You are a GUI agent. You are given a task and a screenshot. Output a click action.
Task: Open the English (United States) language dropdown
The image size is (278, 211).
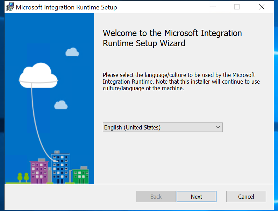point(163,127)
